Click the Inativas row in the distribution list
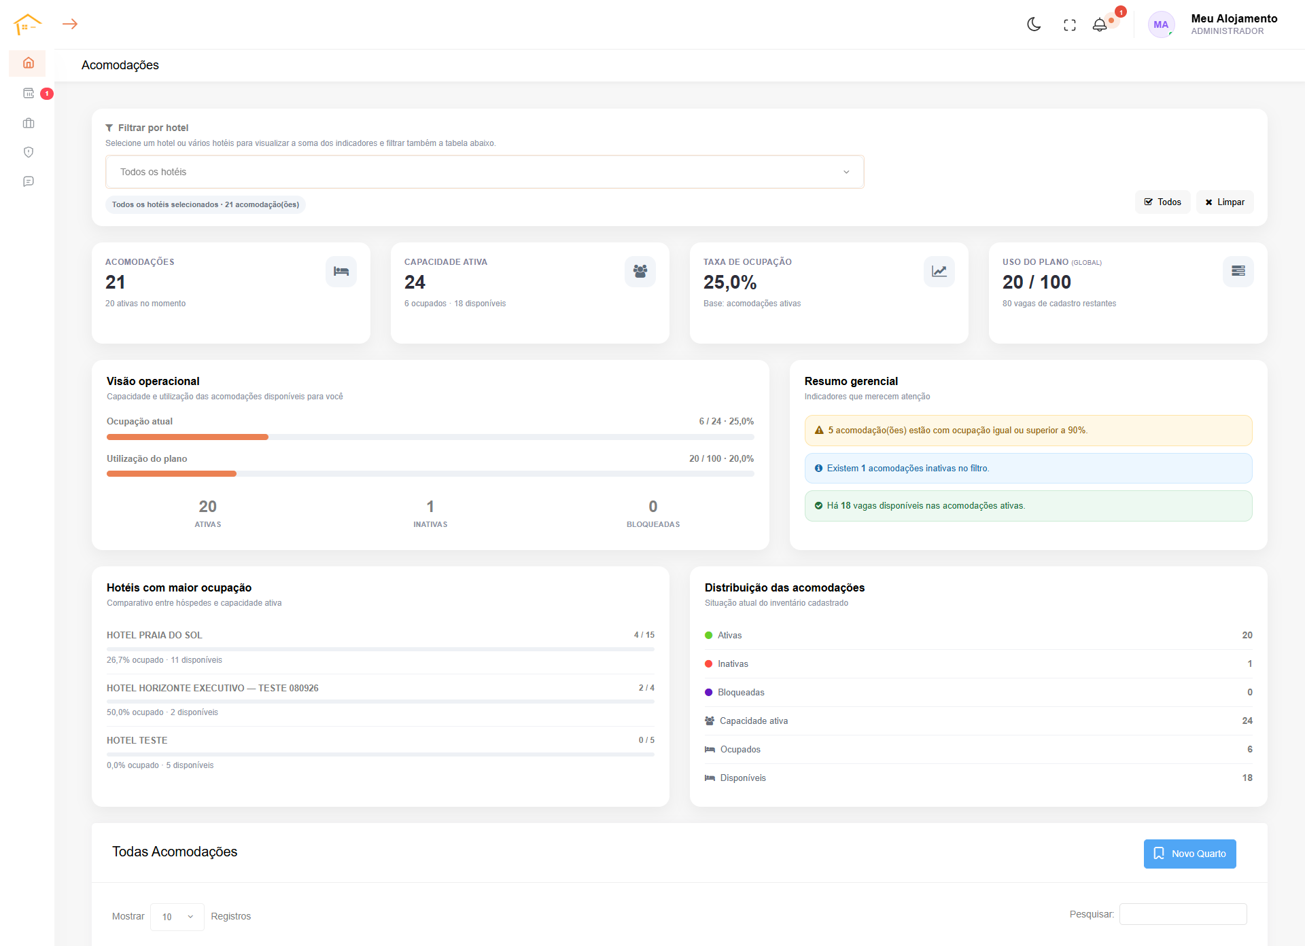Viewport: 1305px width, 946px height. pyautogui.click(x=979, y=664)
